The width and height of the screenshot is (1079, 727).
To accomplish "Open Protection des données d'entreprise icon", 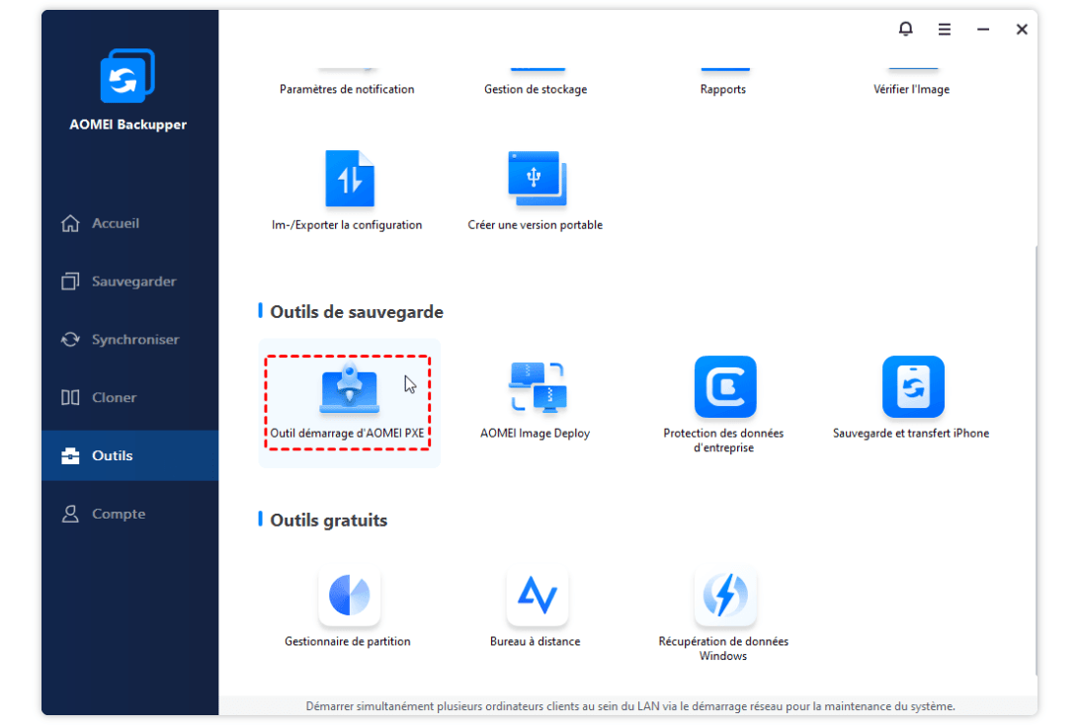I will [724, 386].
